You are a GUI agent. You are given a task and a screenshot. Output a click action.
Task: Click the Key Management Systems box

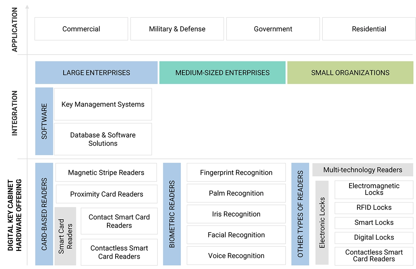pyautogui.click(x=103, y=104)
